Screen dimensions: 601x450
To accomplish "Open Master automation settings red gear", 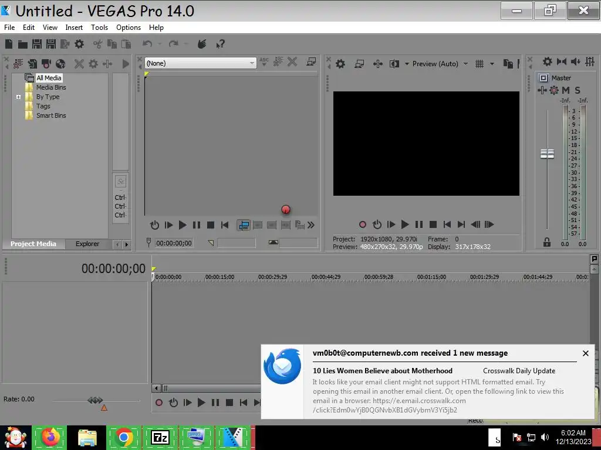I will [554, 90].
